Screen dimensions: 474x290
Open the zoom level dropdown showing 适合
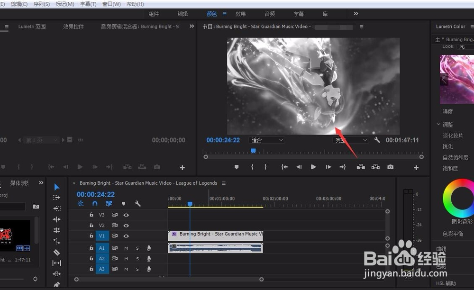pyautogui.click(x=266, y=140)
